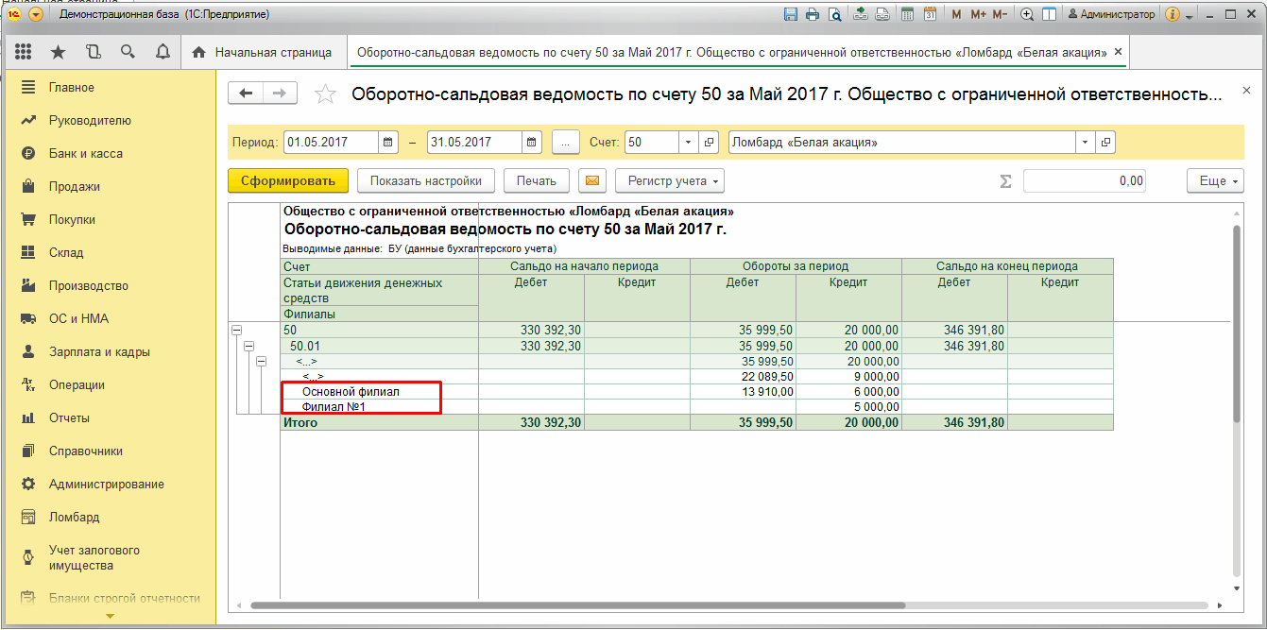Add report to favorites via the star beside the title
Screen dimensions: 1267x630
pos(325,94)
